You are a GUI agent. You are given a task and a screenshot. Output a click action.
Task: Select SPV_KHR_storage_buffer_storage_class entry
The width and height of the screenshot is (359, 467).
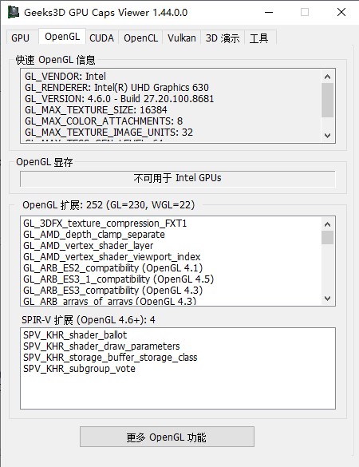click(x=110, y=358)
